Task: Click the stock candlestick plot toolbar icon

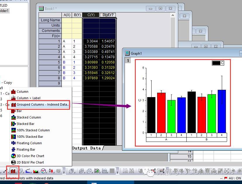Action: tap(52, 171)
